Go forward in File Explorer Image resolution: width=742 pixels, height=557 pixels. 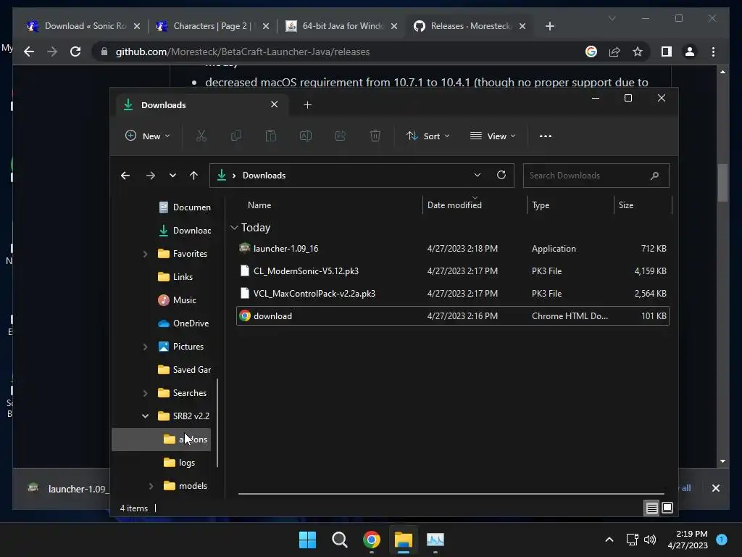tap(151, 176)
